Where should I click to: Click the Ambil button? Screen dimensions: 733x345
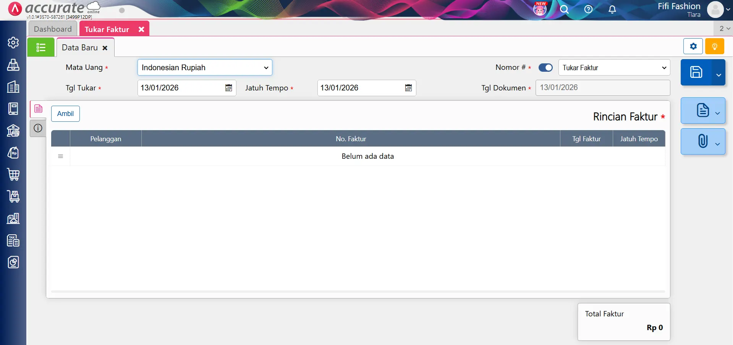65,114
